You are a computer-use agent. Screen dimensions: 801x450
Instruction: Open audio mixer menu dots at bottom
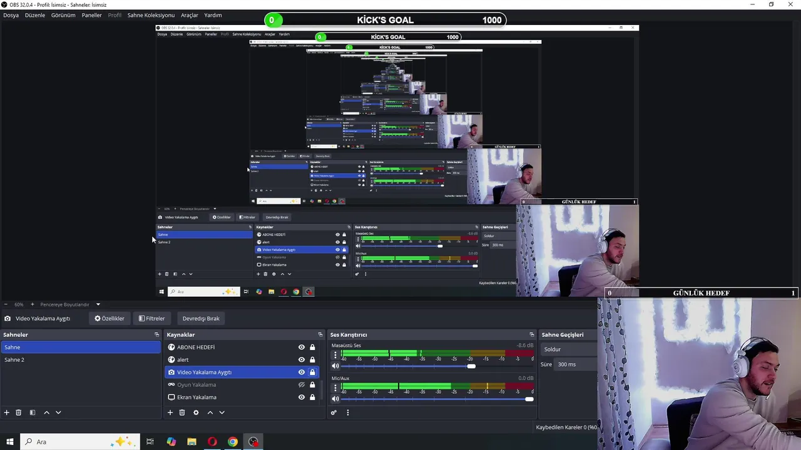[x=348, y=412]
